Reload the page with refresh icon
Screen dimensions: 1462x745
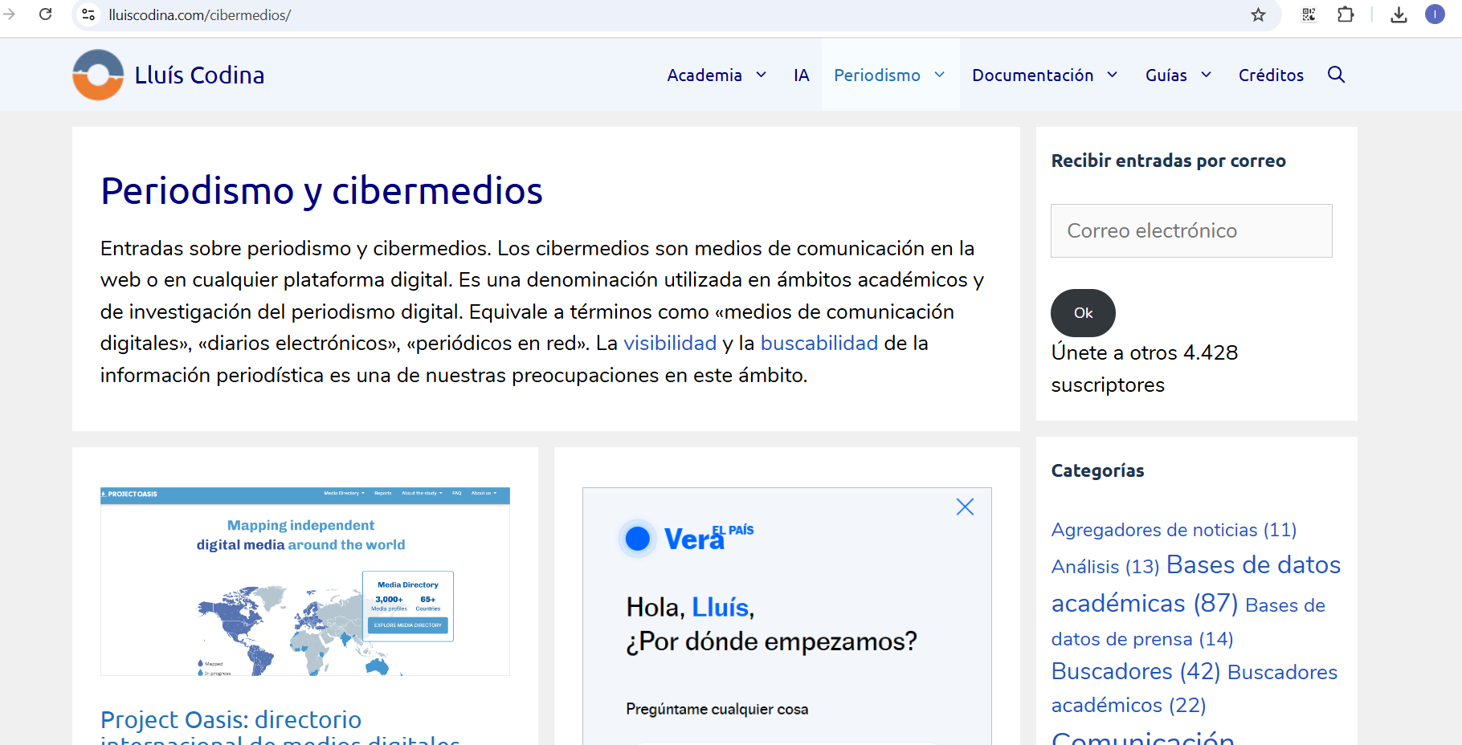pyautogui.click(x=46, y=14)
